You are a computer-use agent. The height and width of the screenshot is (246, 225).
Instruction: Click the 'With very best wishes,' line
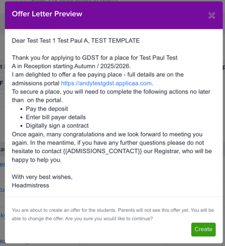42,177
